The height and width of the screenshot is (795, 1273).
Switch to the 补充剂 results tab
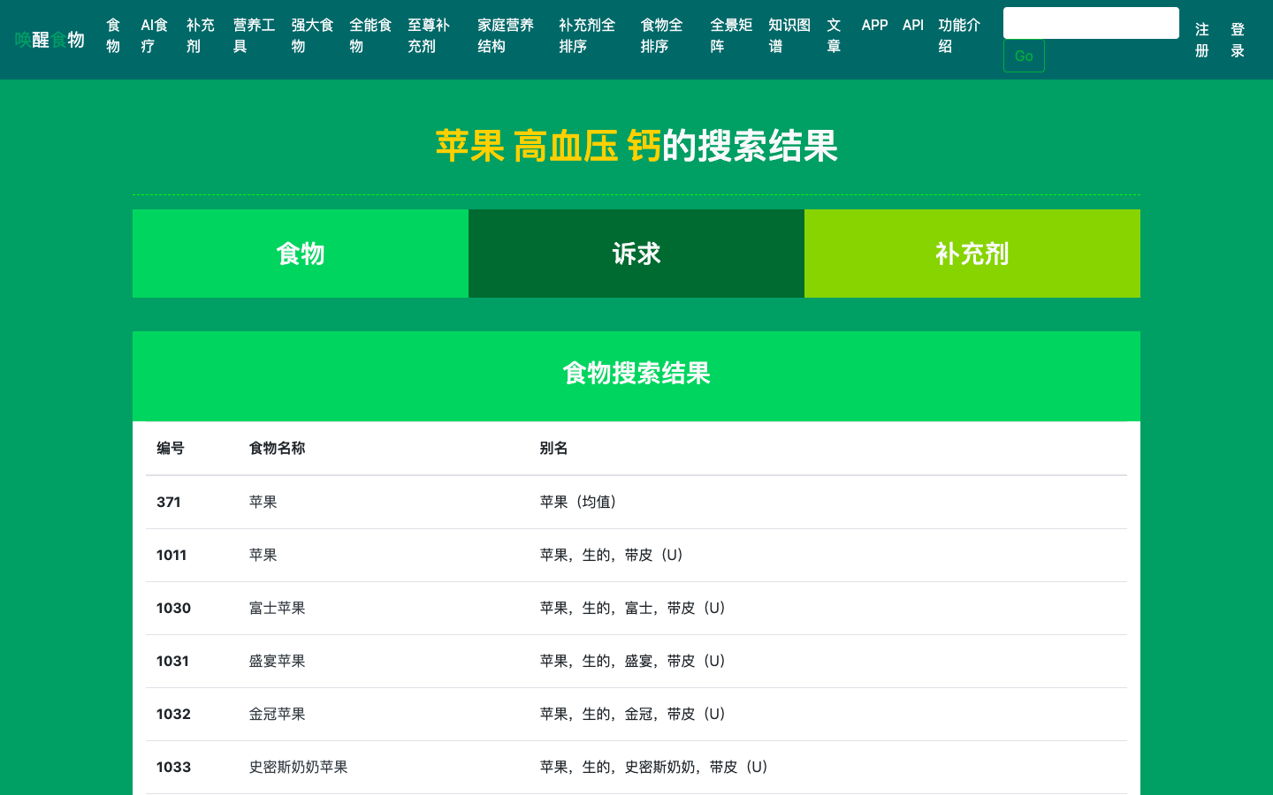click(x=972, y=254)
